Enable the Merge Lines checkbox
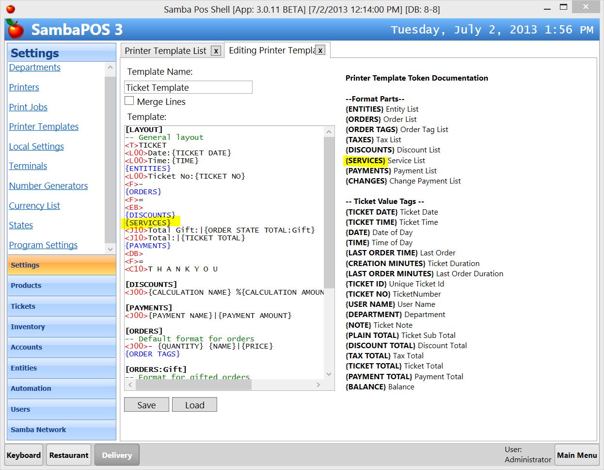This screenshot has width=604, height=470. (x=129, y=101)
